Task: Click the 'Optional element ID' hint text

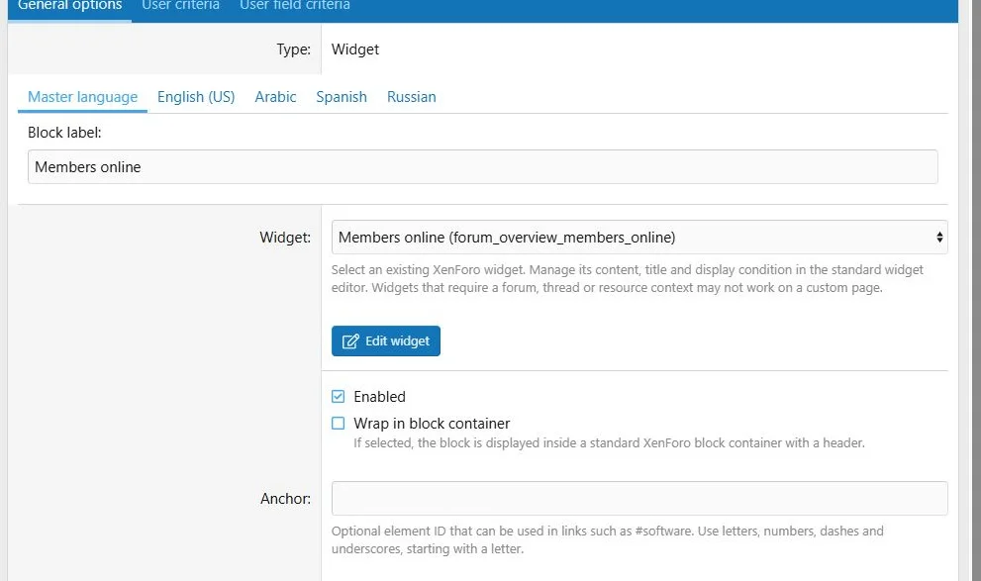Action: coord(608,539)
